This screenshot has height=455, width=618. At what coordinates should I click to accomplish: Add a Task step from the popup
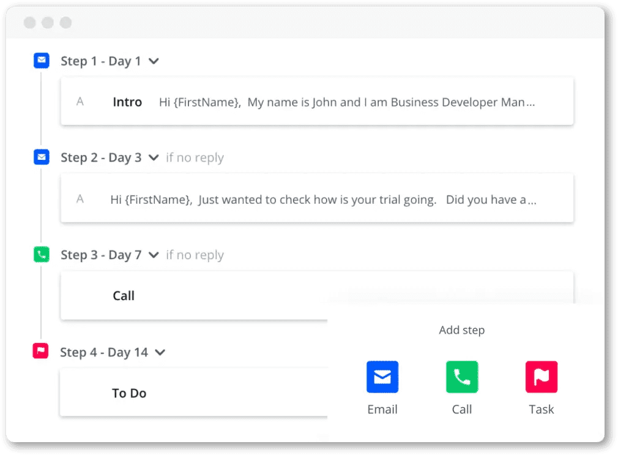click(542, 377)
